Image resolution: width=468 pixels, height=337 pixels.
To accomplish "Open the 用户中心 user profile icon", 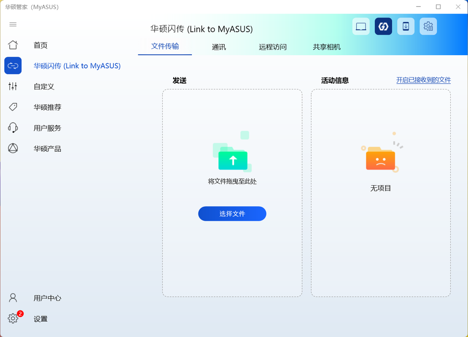I will click(13, 297).
